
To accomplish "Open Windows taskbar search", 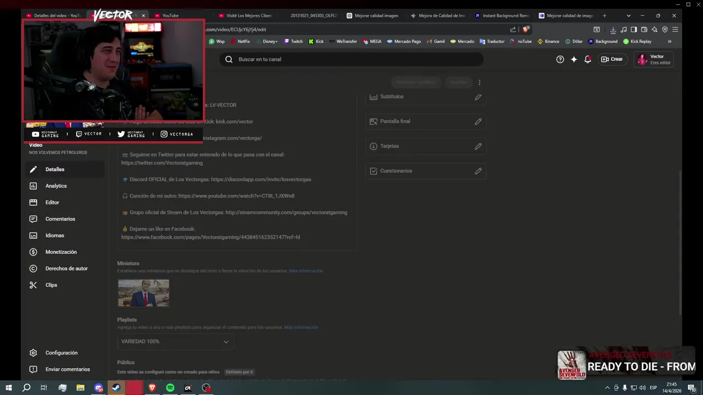I will coord(26,388).
